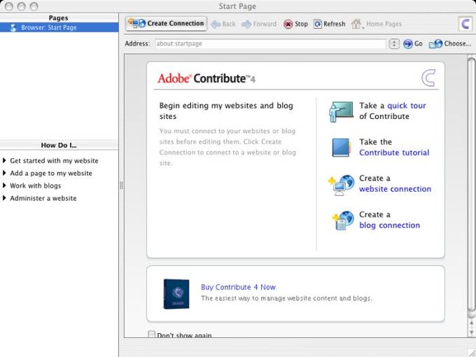Click the blue Go arrow icon

[407, 43]
